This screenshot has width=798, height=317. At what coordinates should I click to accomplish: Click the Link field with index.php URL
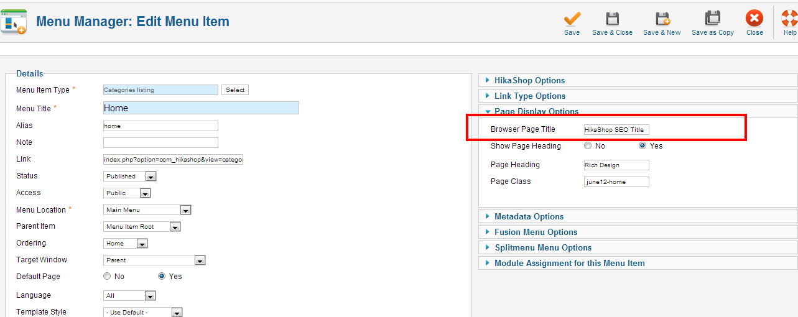tap(173, 160)
